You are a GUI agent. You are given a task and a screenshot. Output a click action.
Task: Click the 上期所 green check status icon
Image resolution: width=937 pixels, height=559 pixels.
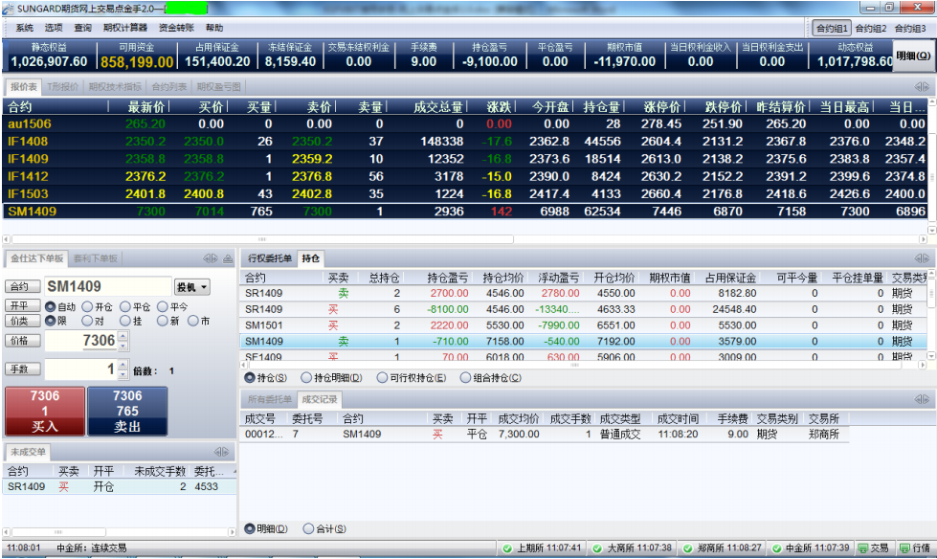click(507, 548)
